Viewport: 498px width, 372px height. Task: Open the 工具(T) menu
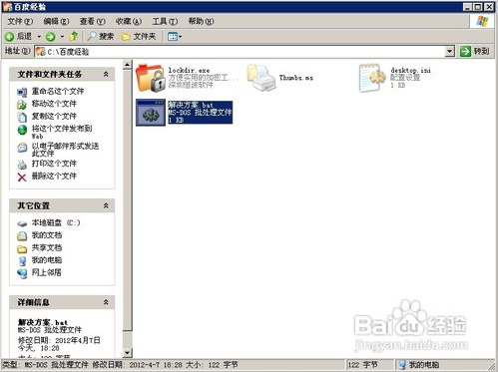coord(165,22)
